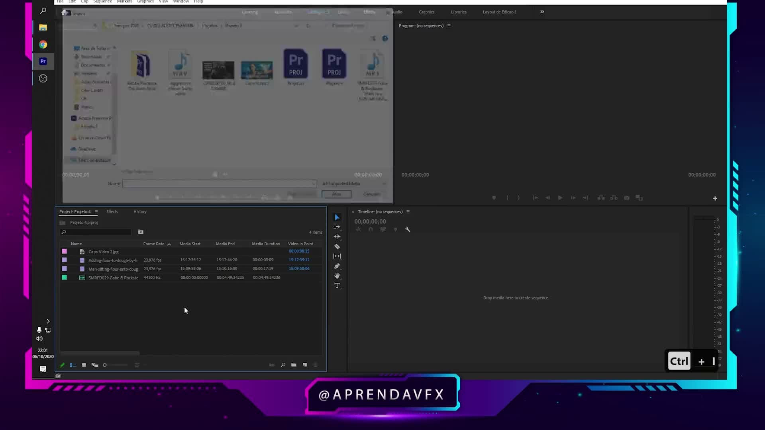Select the Type tool

pyautogui.click(x=337, y=285)
